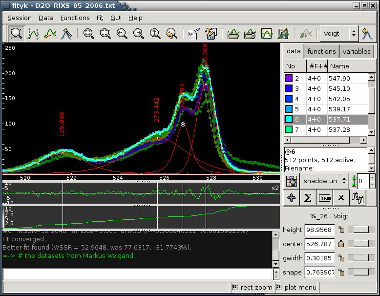This screenshot has width=380, height=296.
Task: Hit the Sigma sum datasets button
Action: [x=308, y=198]
